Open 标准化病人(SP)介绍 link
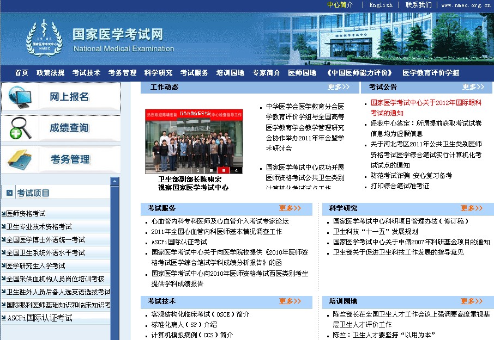This screenshot has height=340, width=494. click(184, 325)
